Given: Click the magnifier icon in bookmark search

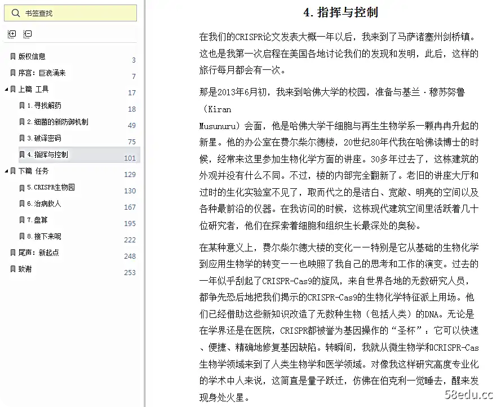Looking at the screenshot, I should 15,13.
